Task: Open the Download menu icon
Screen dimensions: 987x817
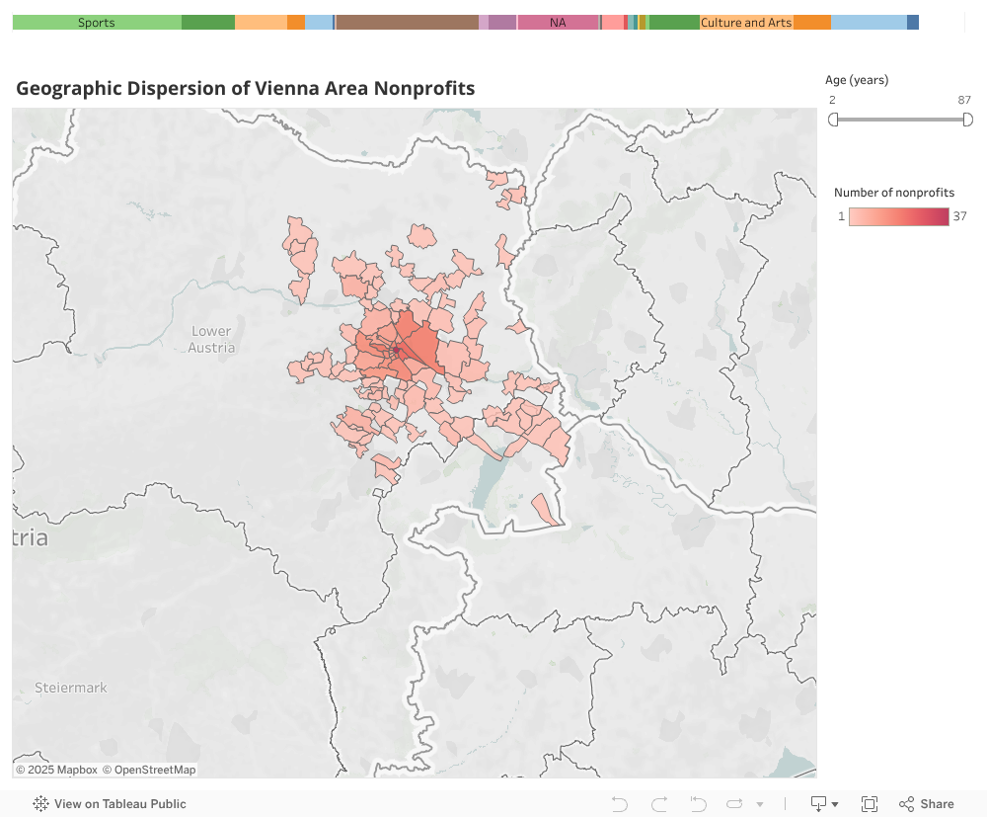Action: pyautogui.click(x=824, y=804)
